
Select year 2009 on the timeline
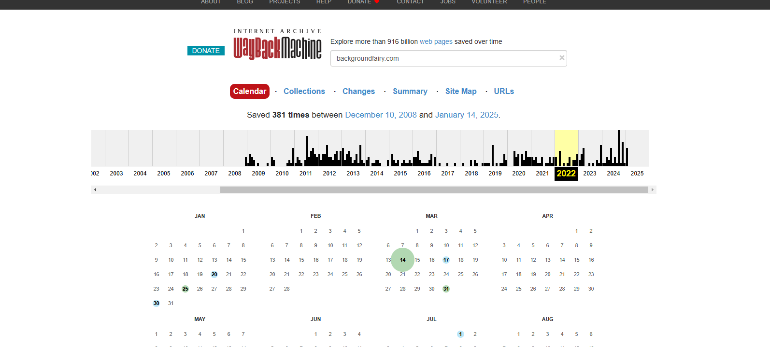(x=258, y=173)
